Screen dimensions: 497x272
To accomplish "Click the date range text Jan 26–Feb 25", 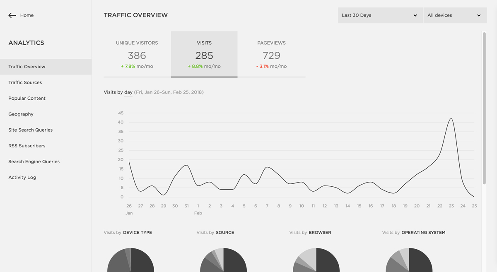I will tap(169, 92).
